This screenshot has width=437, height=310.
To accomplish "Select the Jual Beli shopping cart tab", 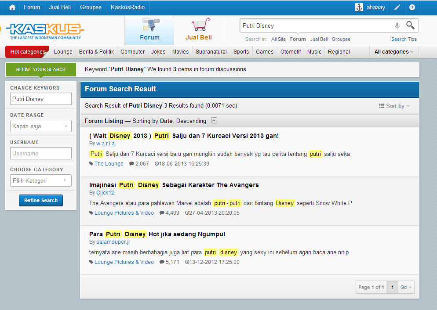I will point(199,30).
